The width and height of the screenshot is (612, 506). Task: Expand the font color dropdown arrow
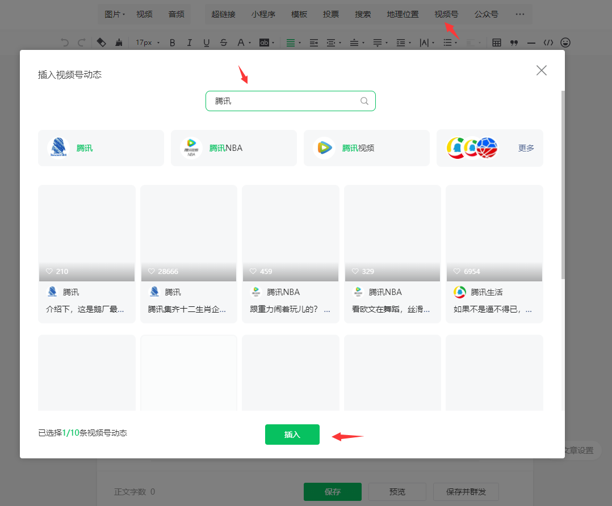250,43
